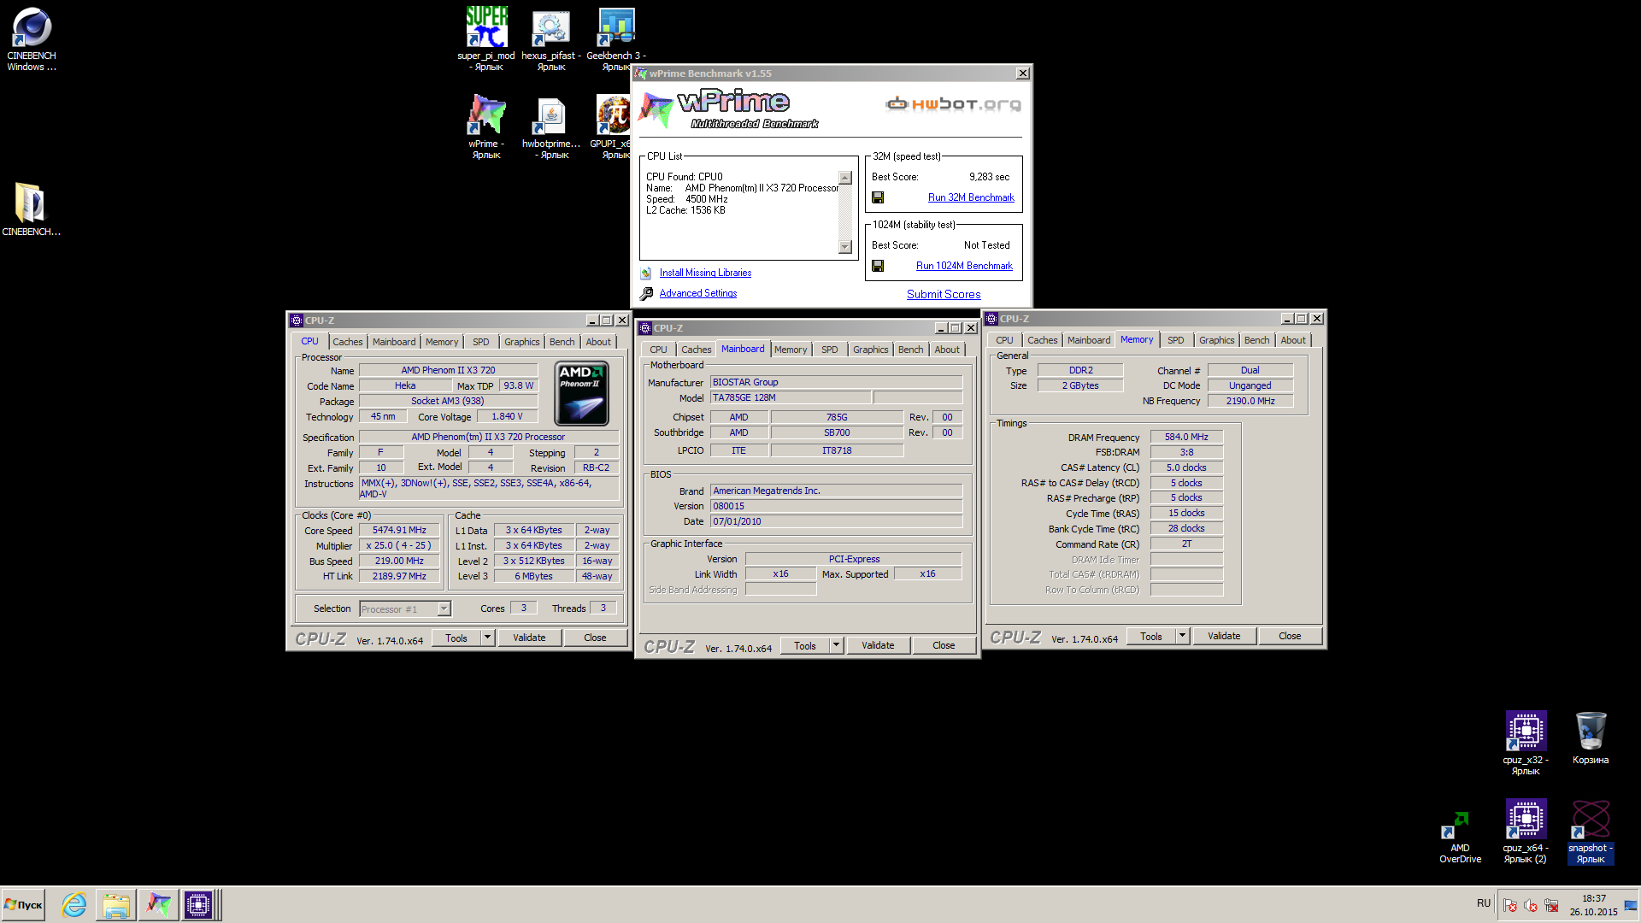
Task: Click the AMD Phenom II processor logo
Action: tap(581, 393)
